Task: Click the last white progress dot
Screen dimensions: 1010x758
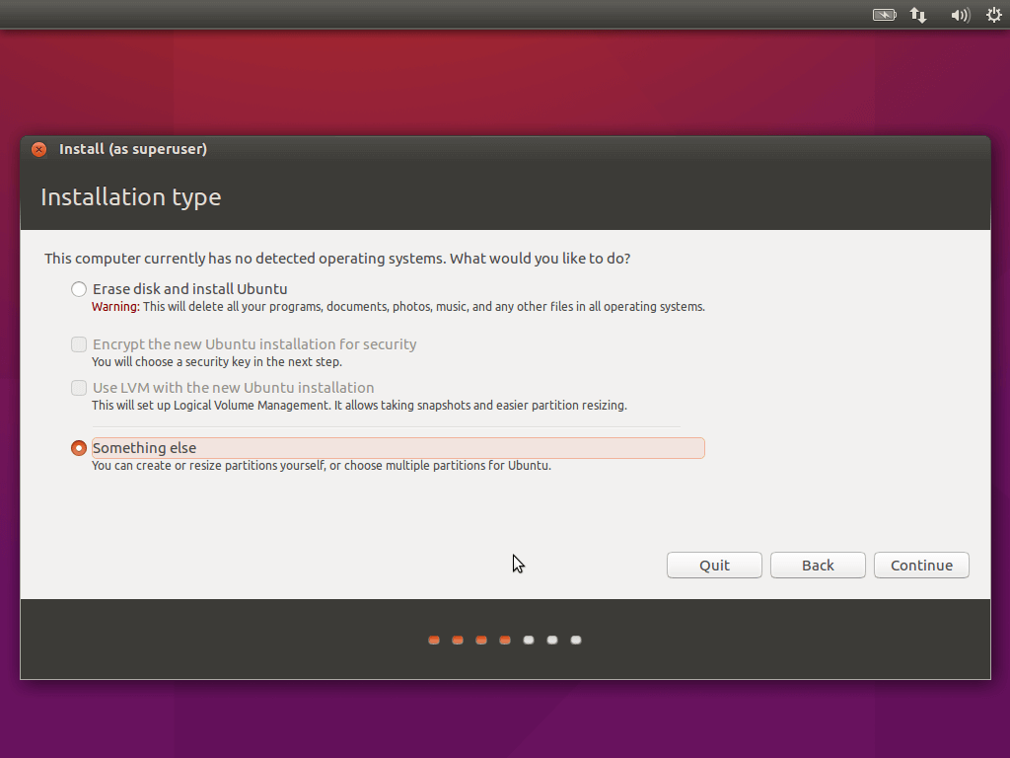Action: click(576, 640)
